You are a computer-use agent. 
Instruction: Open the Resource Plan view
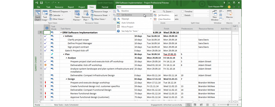pyautogui.click(x=86, y=16)
